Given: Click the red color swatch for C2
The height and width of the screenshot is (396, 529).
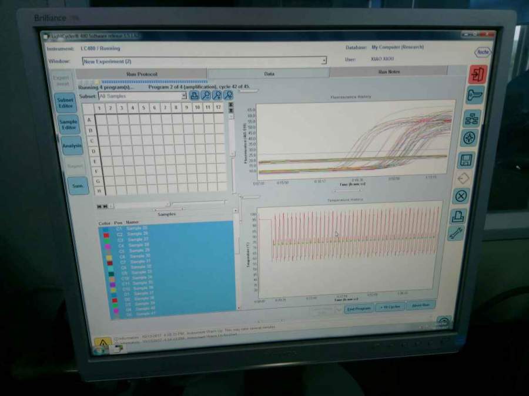Looking at the screenshot, I should (106, 235).
